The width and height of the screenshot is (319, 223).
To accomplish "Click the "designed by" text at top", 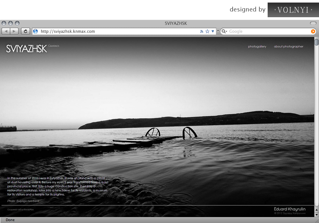I will tap(248, 10).
